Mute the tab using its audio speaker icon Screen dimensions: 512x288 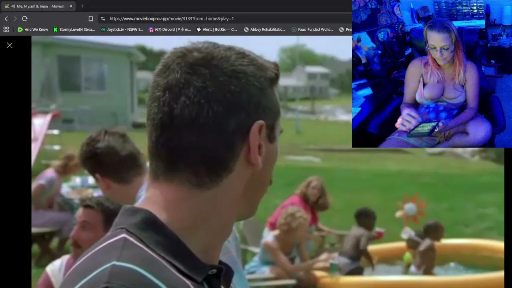[x=13, y=6]
